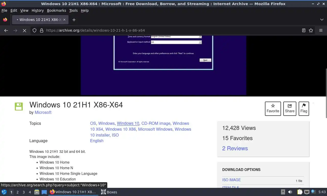Viewport: 327px width, 196px height.
Task: Activate Firefox window in taskbar
Action: pos(74,192)
